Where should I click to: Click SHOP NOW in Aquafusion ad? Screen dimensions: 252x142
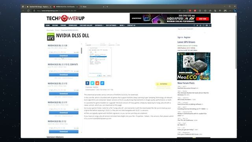click(202, 19)
